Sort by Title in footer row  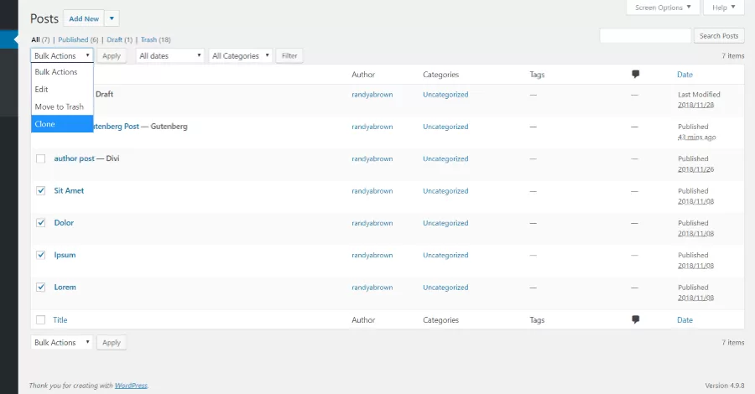[60, 320]
